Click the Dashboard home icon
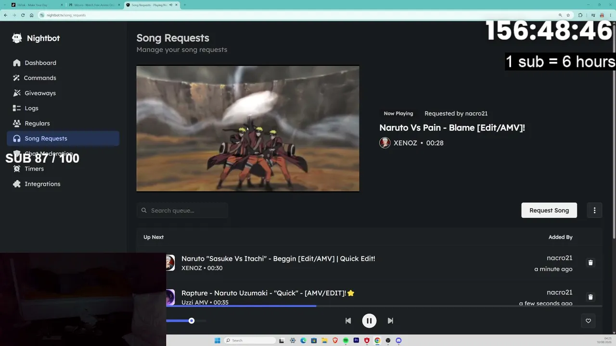 click(x=17, y=63)
